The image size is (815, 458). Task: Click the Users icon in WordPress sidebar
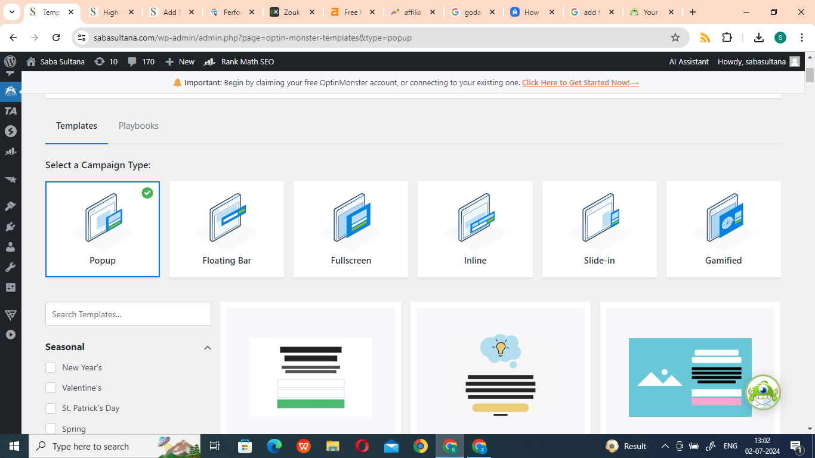[10, 247]
